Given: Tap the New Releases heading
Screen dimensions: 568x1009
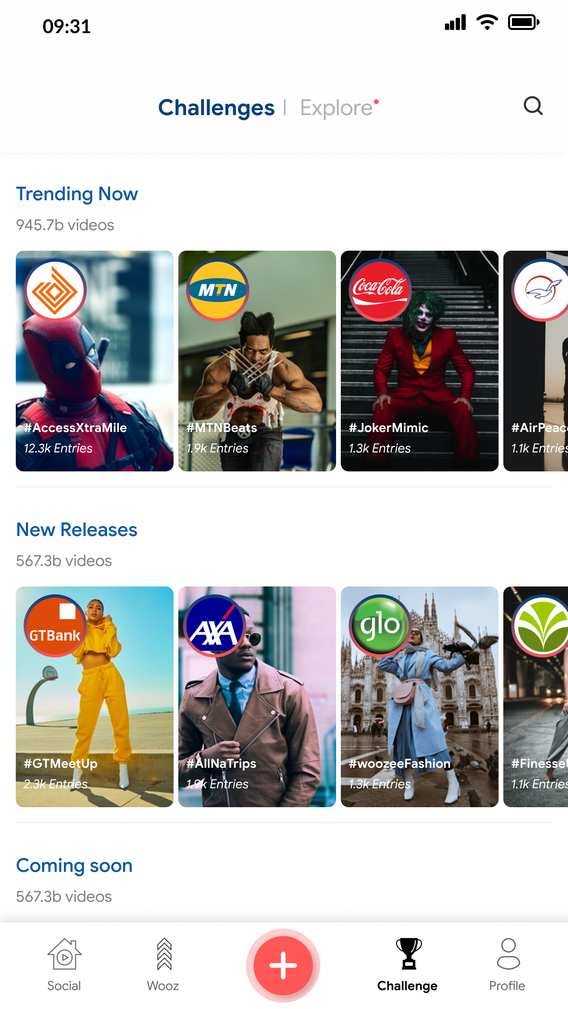Looking at the screenshot, I should [x=77, y=530].
